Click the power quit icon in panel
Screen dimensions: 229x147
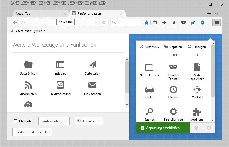(x=209, y=128)
